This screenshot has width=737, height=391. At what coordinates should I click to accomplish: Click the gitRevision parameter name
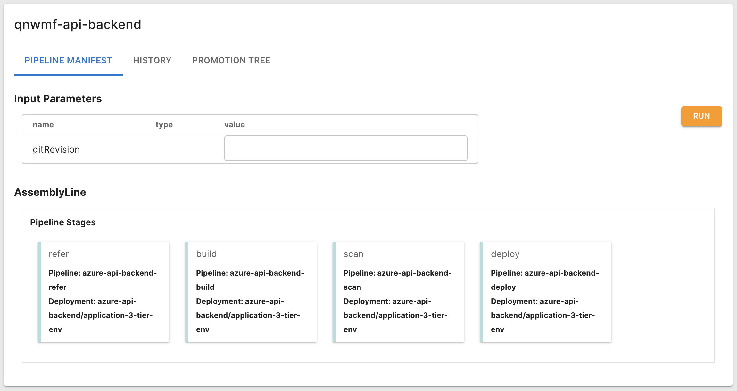56,150
